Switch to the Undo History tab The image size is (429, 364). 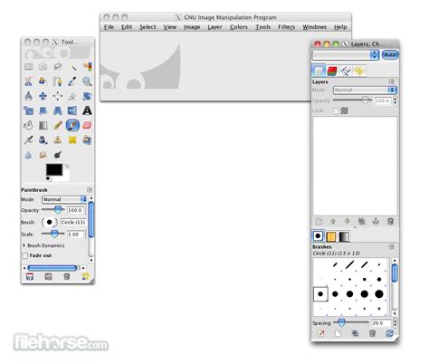tap(359, 71)
